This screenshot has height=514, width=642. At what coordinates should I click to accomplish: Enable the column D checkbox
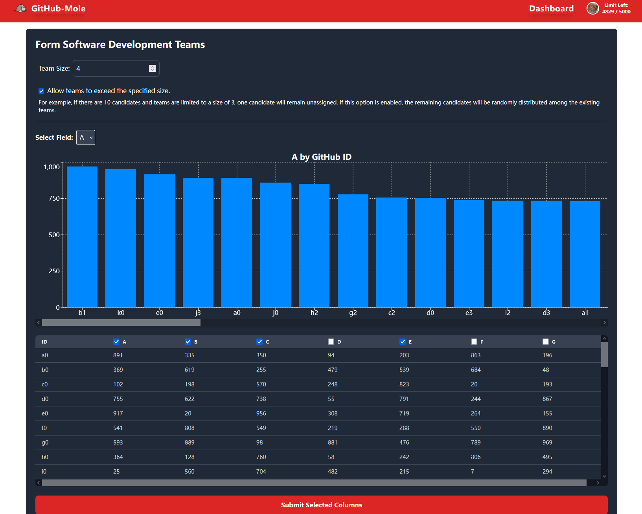(331, 342)
